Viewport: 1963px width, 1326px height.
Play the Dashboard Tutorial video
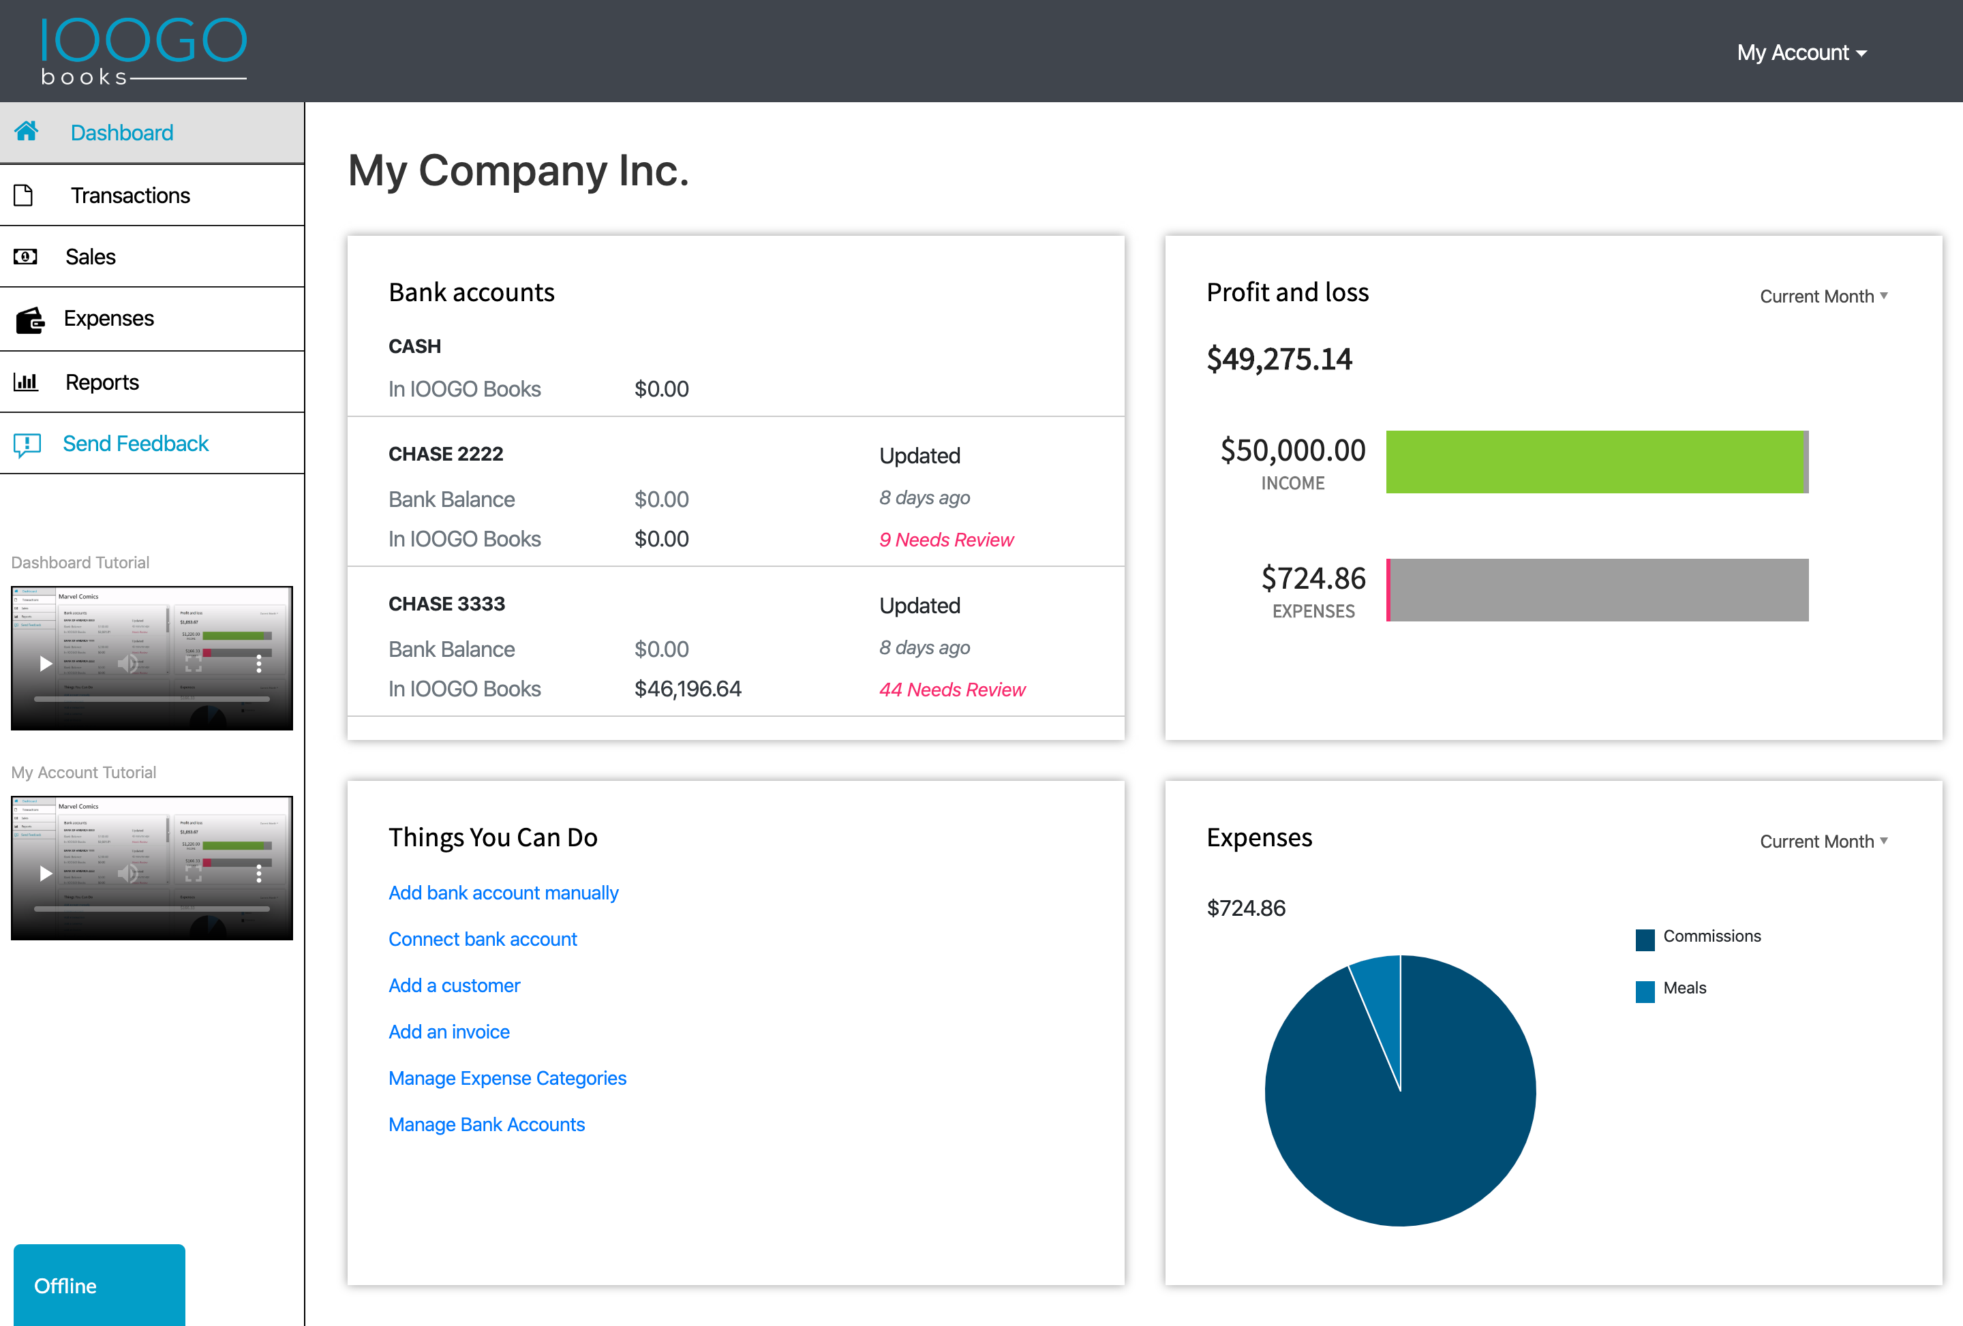point(46,664)
